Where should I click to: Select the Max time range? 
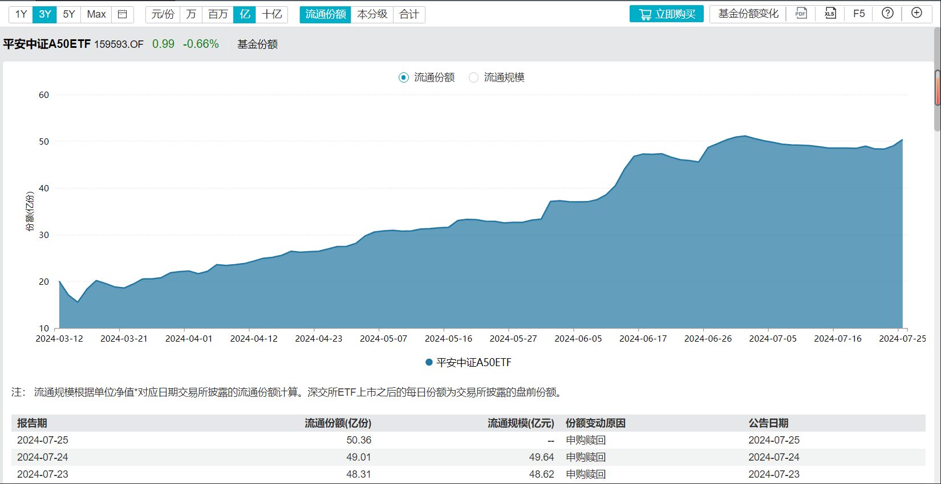pyautogui.click(x=96, y=14)
